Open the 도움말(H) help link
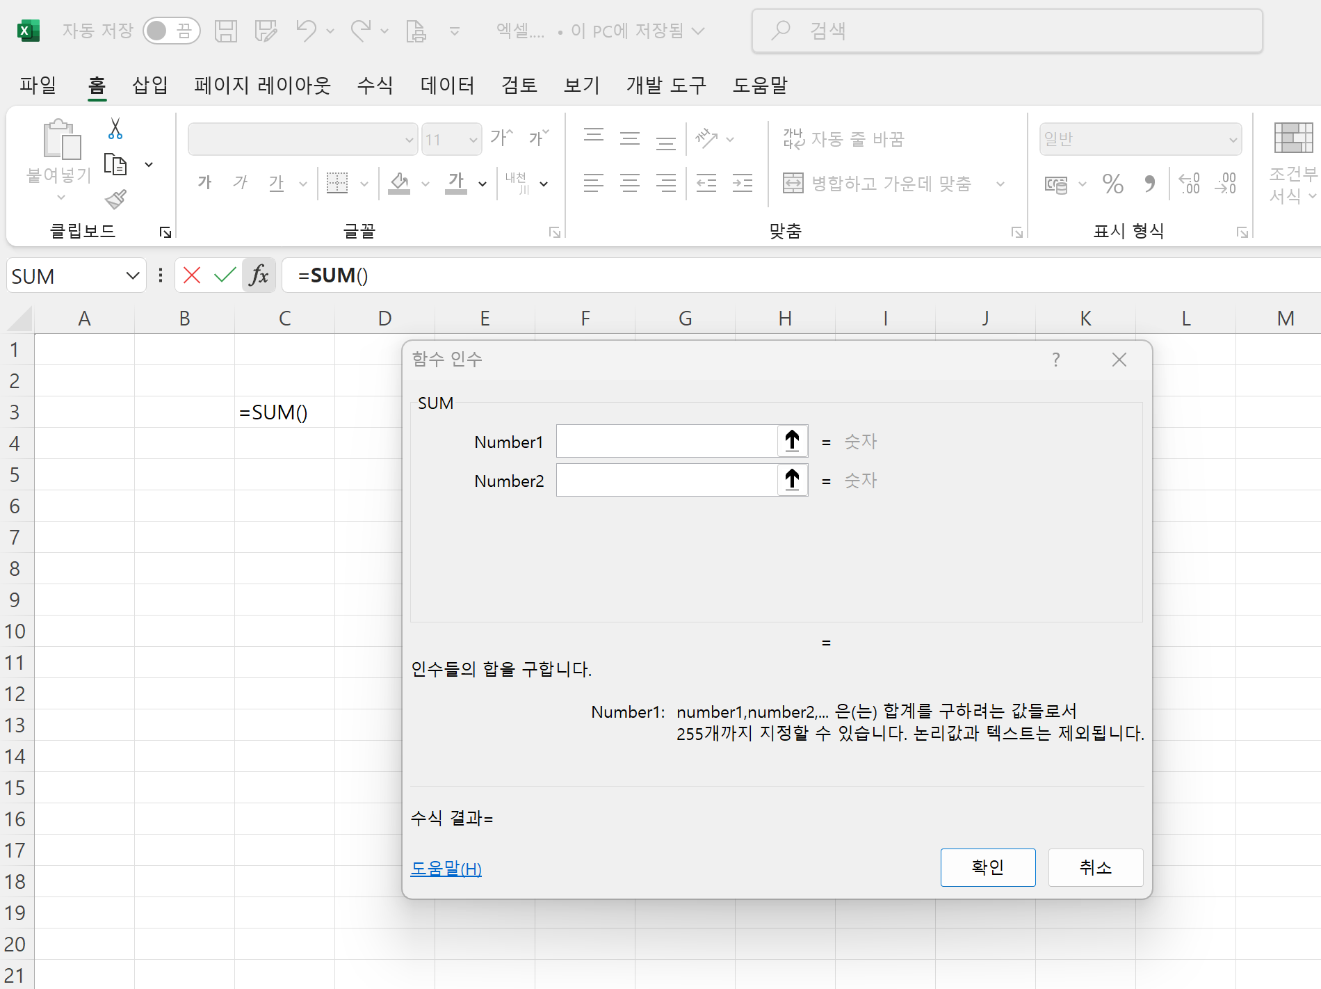1321x989 pixels. (x=446, y=869)
